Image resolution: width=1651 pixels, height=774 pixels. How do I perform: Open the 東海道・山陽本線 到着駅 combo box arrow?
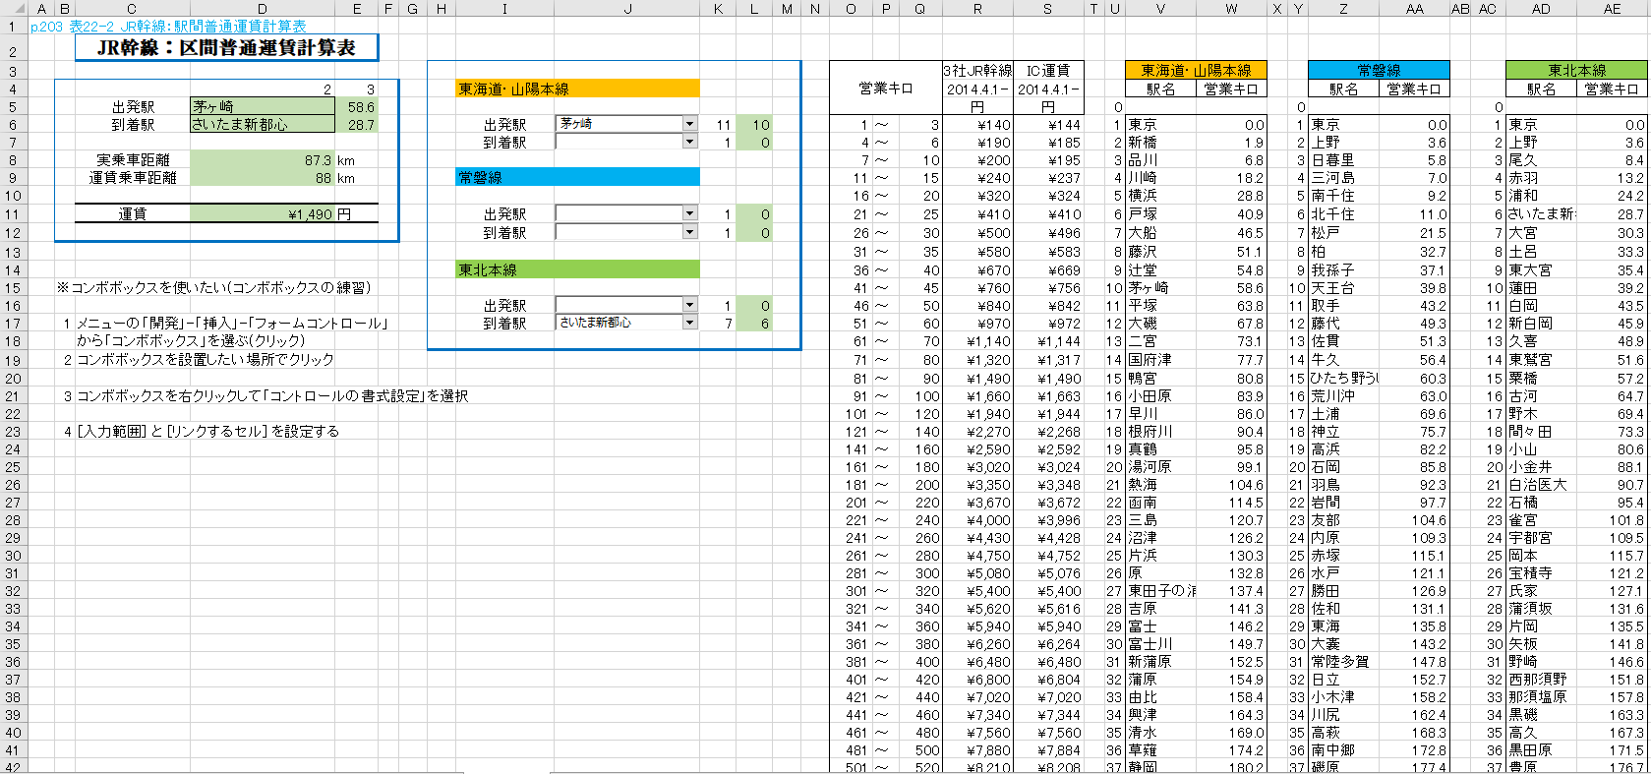[689, 142]
